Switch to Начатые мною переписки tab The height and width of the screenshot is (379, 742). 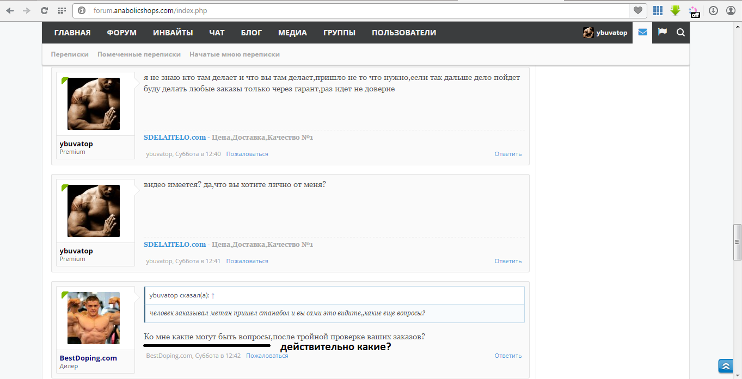(234, 54)
